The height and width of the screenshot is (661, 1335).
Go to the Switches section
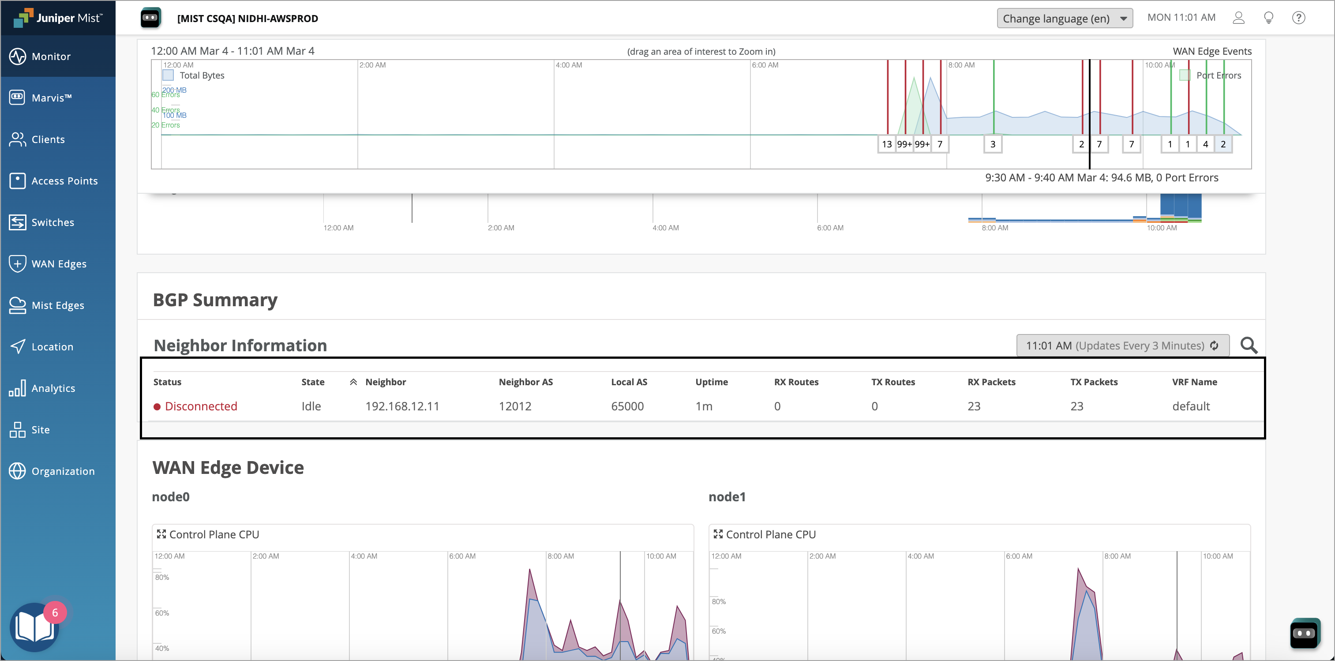(x=52, y=222)
